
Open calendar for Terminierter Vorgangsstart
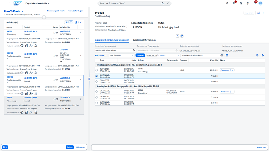[134, 50]
